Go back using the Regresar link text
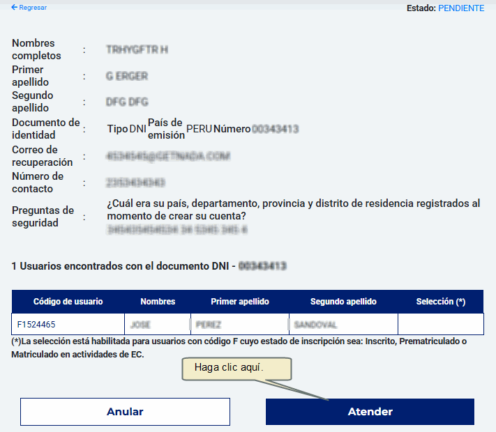 (x=33, y=7)
